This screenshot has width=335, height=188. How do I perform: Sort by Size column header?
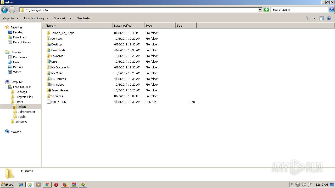tap(186, 26)
